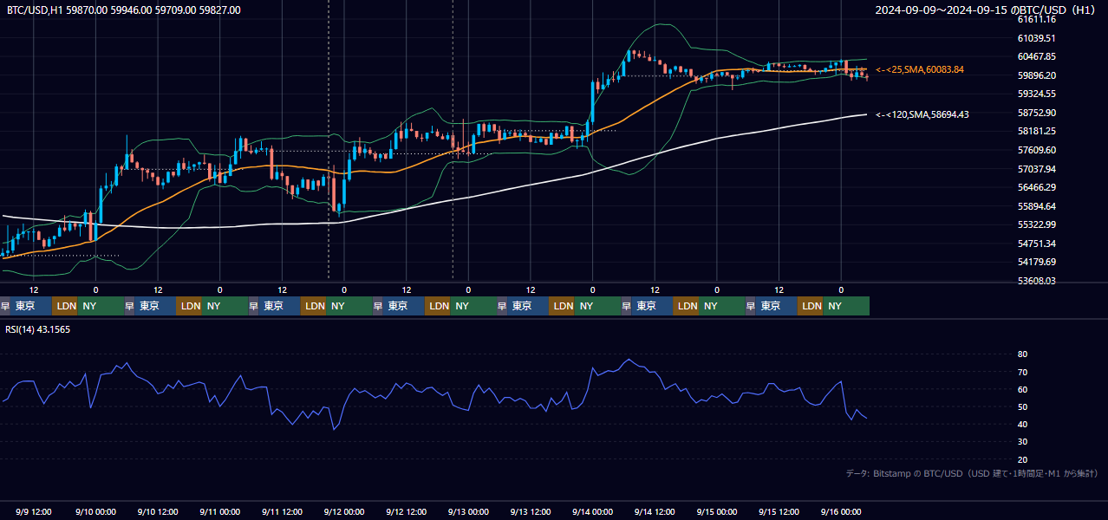Click the 9/13 12:00 date label

point(531,511)
